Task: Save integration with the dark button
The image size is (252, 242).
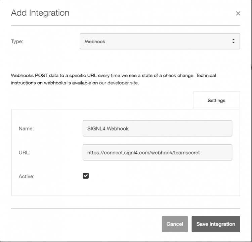Action: [216, 224]
